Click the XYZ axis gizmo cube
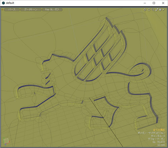The height and width of the screenshot is (148, 168). pyautogui.click(x=6, y=141)
